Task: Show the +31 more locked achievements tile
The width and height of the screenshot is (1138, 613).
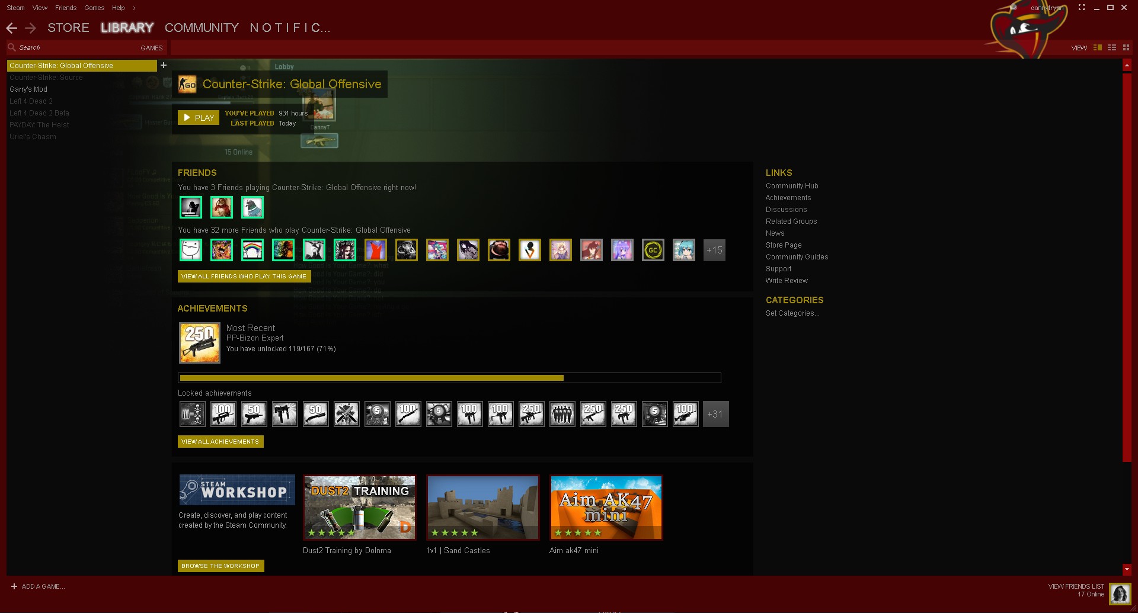Action: coord(716,414)
